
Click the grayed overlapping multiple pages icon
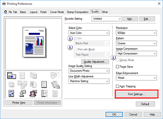point(22,84)
